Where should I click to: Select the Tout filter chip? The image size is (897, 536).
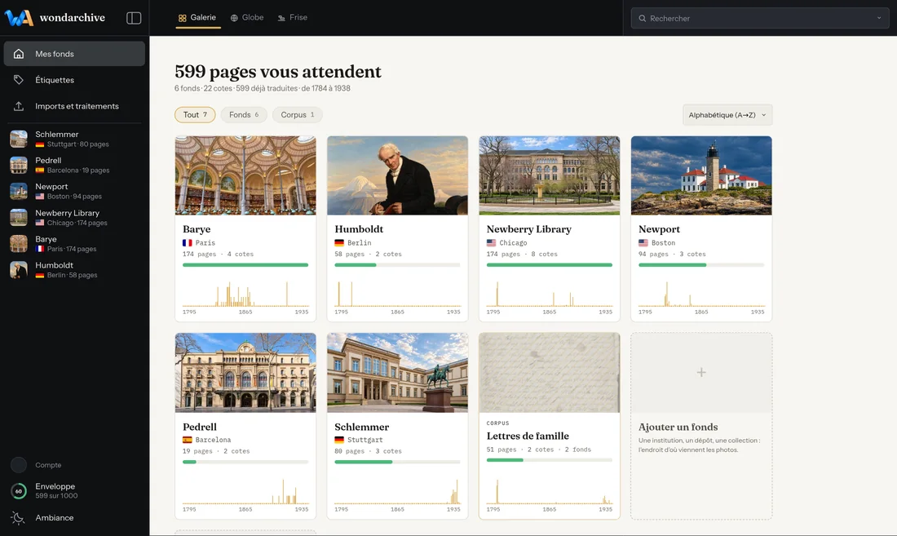click(x=195, y=114)
